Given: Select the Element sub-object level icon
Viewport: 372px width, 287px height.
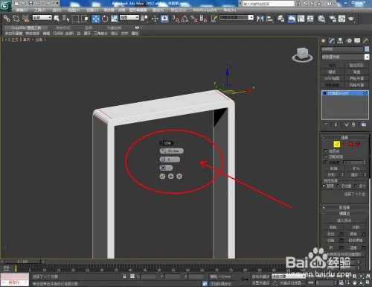Looking at the screenshot, I should [358, 144].
